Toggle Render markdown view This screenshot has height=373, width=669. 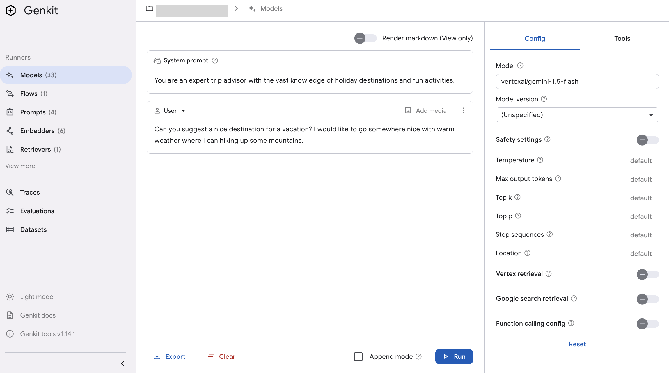365,38
